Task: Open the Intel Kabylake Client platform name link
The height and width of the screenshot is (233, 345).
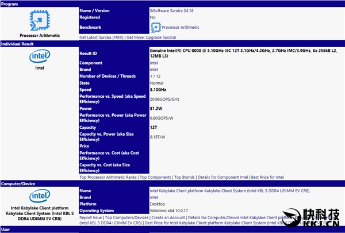Action: [x=229, y=191]
